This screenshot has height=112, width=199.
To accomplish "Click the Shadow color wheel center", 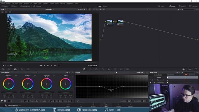I will click(9, 84).
